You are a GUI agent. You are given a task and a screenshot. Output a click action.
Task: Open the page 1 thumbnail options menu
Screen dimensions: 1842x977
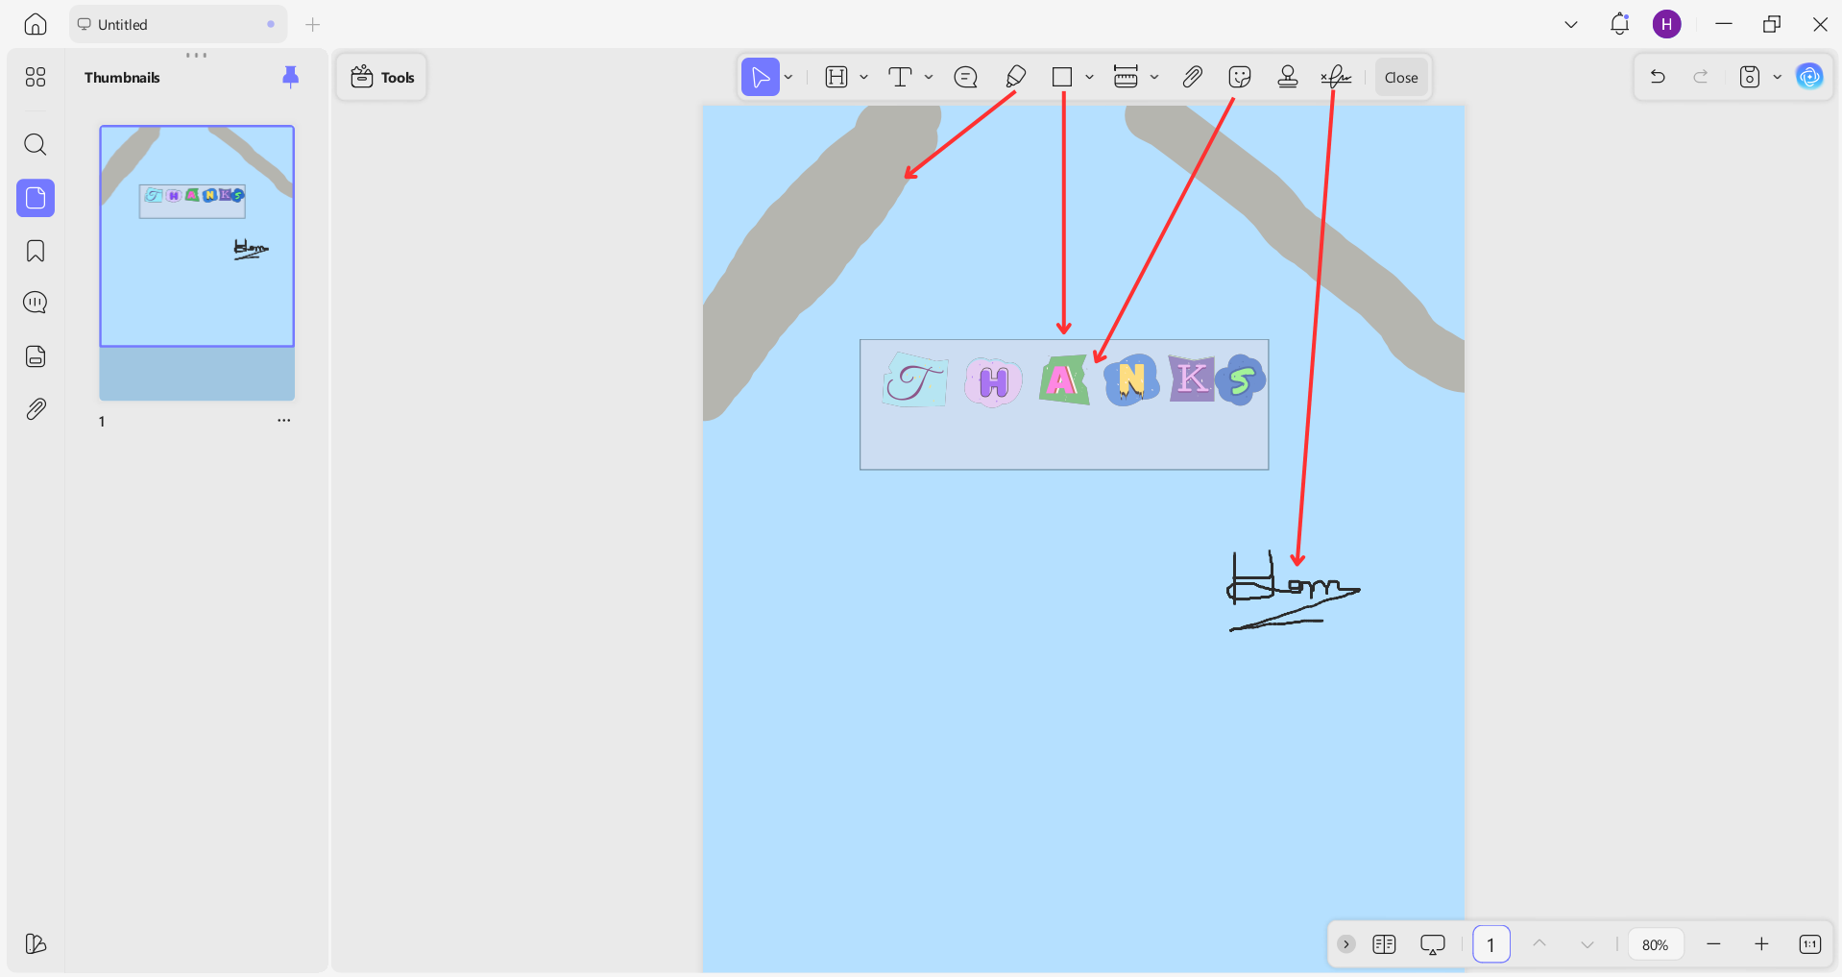tap(283, 421)
